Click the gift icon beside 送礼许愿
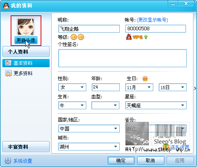The width and height of the screenshot is (197, 167). point(165,147)
